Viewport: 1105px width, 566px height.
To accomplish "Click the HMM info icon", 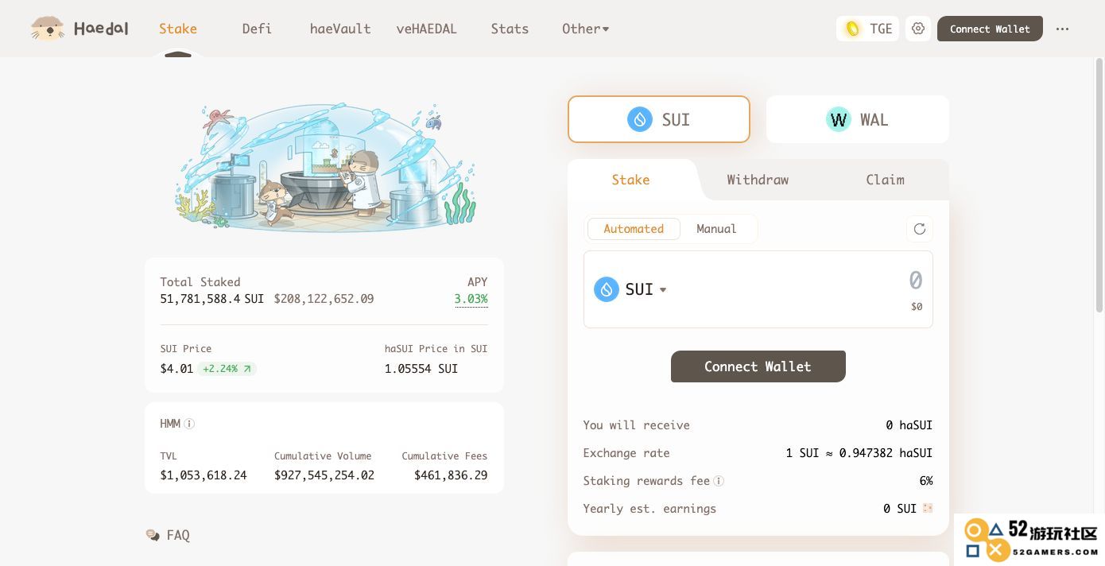I will (x=189, y=424).
